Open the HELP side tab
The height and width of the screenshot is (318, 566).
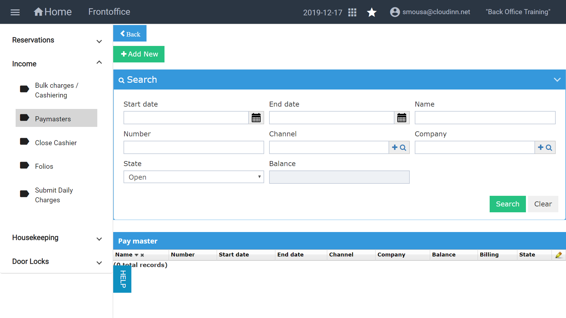tap(122, 279)
